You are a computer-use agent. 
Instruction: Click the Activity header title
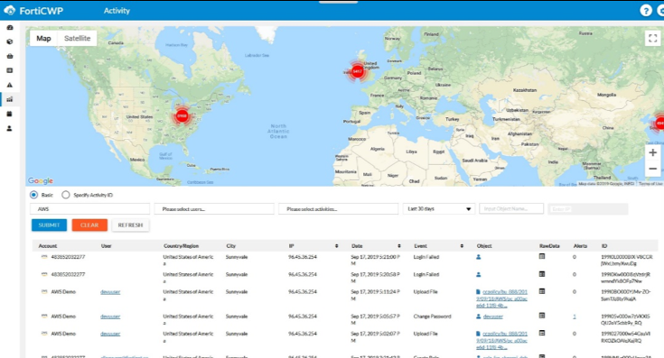coord(117,11)
